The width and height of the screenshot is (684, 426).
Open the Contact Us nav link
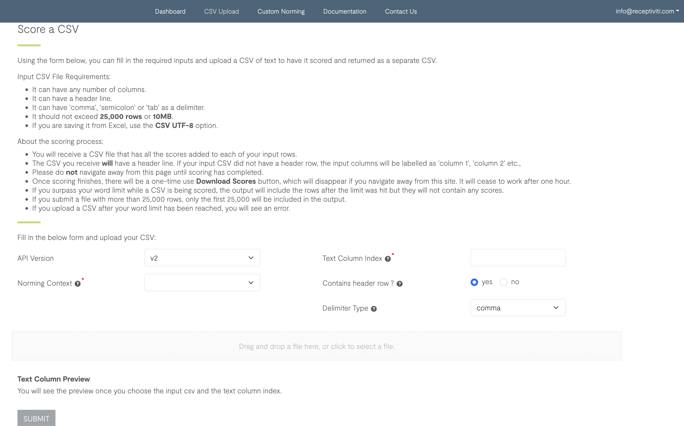401,11
